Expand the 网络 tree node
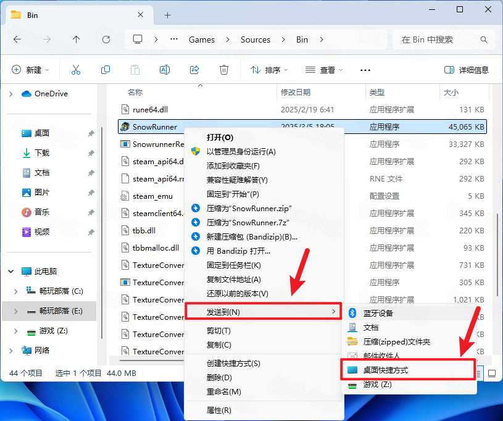The height and width of the screenshot is (421, 503). [x=11, y=351]
